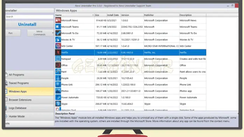Click the Skype app icon
Viewport: 244px width, 137px height.
58,104
